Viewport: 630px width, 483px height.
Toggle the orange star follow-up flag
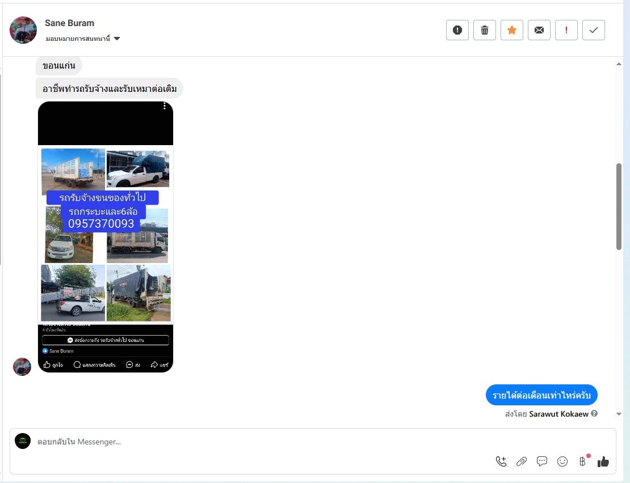pyautogui.click(x=512, y=30)
